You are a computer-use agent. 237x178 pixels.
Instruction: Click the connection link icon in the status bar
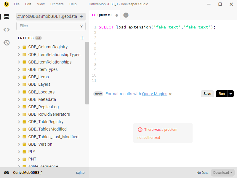coord(7,173)
